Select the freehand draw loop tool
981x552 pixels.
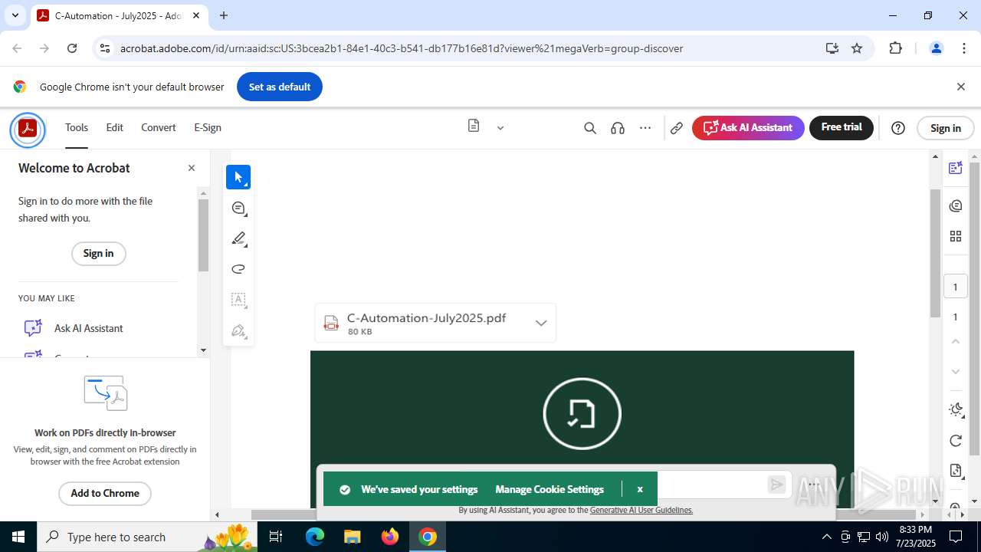pos(238,269)
